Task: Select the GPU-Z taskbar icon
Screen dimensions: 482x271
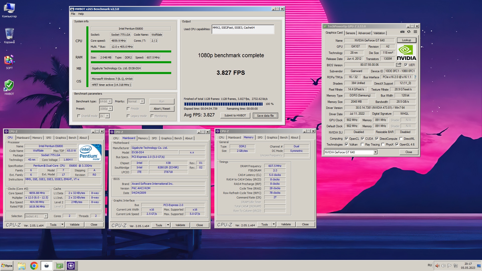Action: (59, 266)
